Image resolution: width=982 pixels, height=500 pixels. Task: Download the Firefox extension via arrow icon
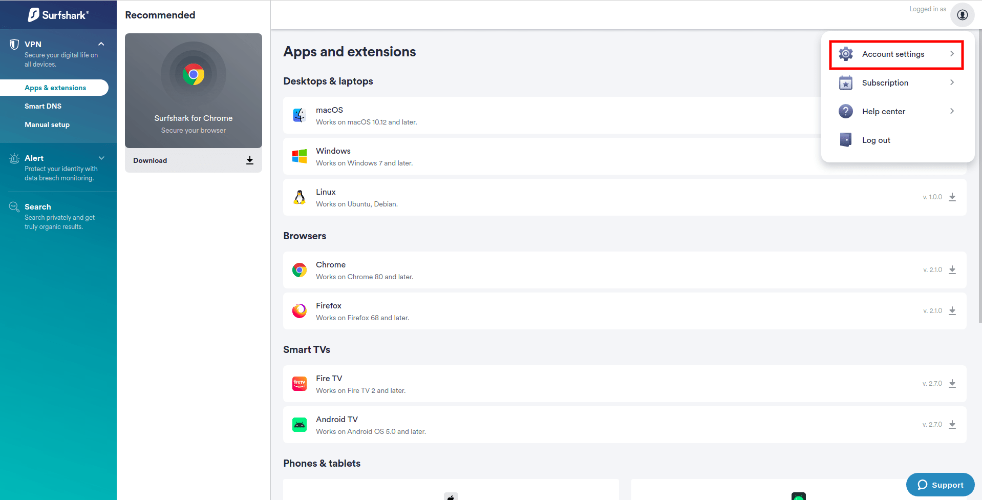(952, 311)
